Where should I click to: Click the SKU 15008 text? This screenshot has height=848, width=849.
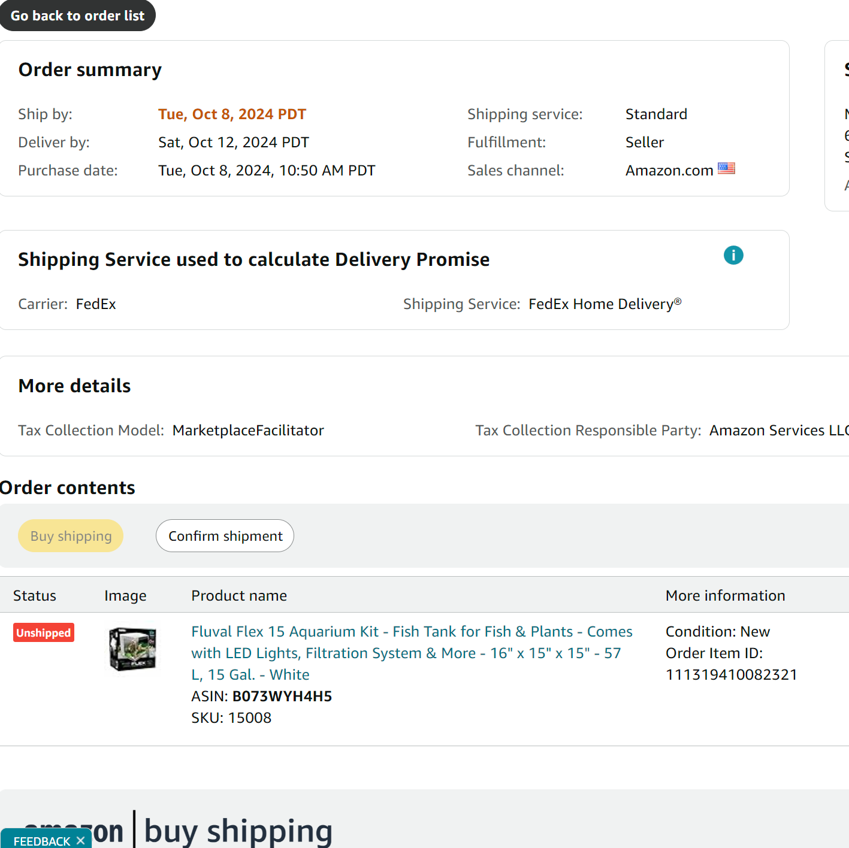(x=231, y=717)
